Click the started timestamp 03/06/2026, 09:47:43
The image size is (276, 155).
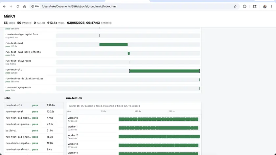pyautogui.click(x=83, y=23)
